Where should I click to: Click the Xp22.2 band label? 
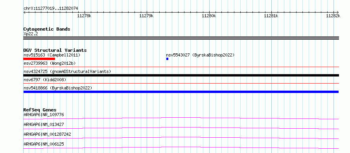point(31,34)
